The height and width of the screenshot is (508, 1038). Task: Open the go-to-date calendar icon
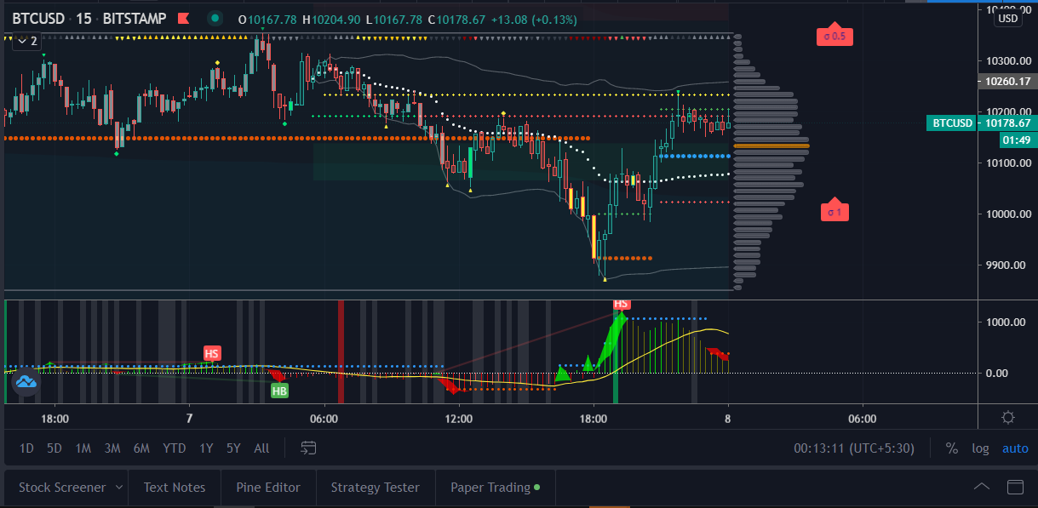coord(308,448)
